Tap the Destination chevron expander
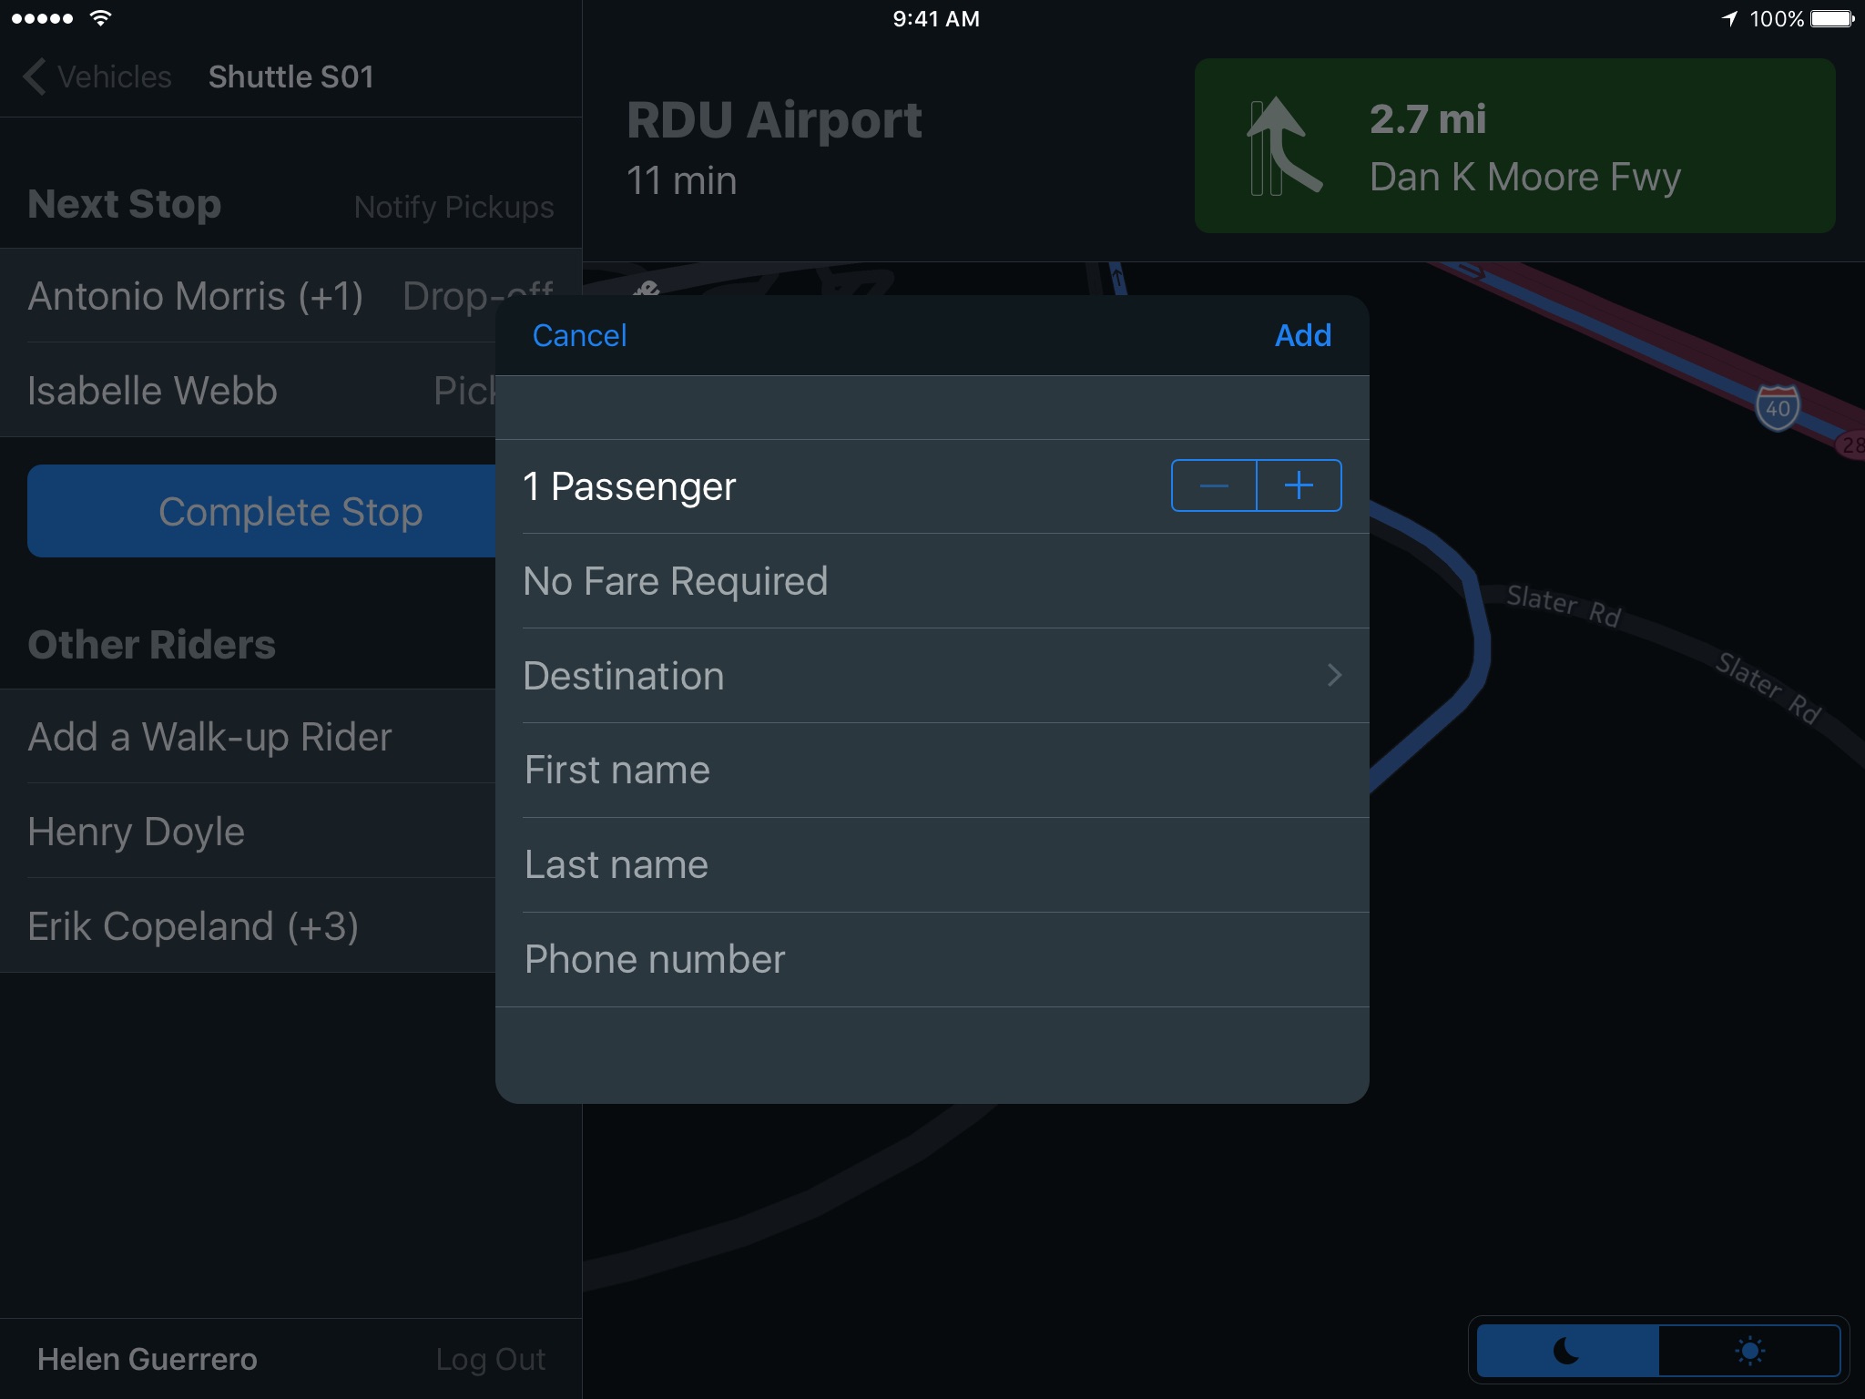Screen dimensions: 1865x1399 [1333, 675]
